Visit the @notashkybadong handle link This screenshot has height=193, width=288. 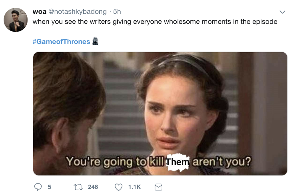point(77,12)
